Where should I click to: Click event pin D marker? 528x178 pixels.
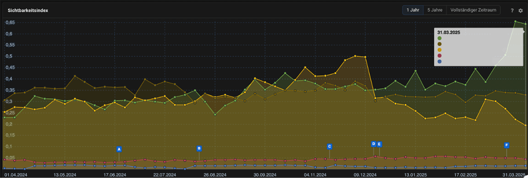(374, 144)
